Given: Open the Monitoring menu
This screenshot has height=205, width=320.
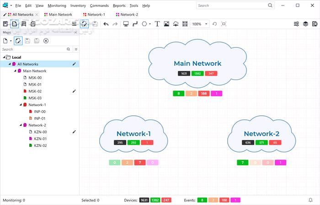Looking at the screenshot, I should click(57, 5).
